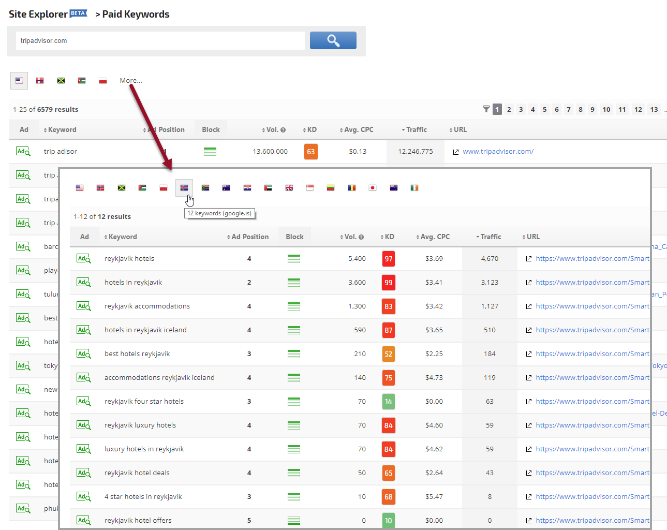Sort the 6579-results table by KD
This screenshot has height=530, width=667.
[311, 130]
